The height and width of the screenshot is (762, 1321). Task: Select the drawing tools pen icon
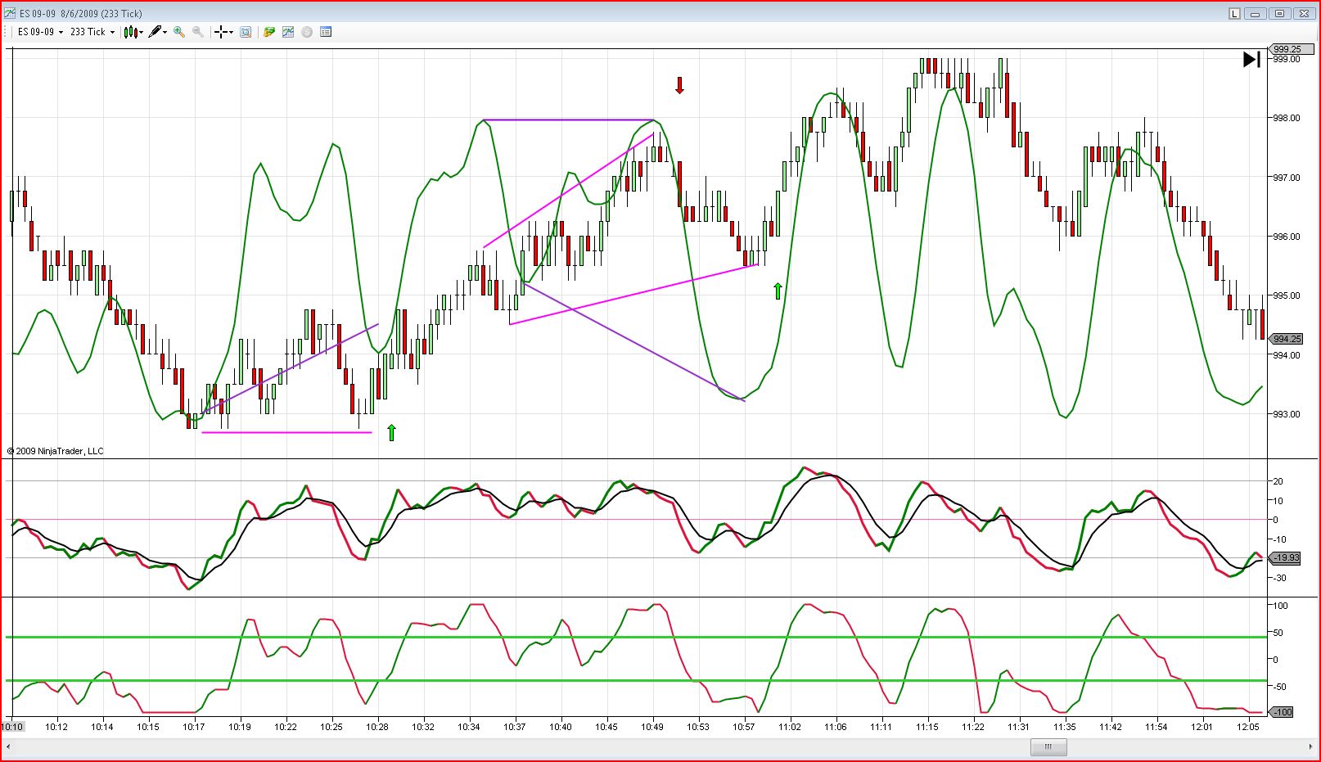point(158,32)
